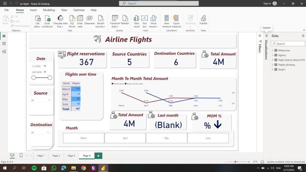Switch to Table view in left sidebar

pos(4,44)
